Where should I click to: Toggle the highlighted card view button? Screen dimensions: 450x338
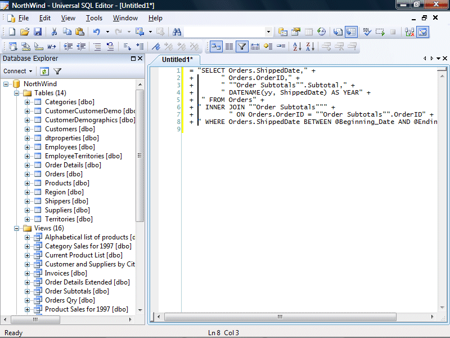click(216, 46)
